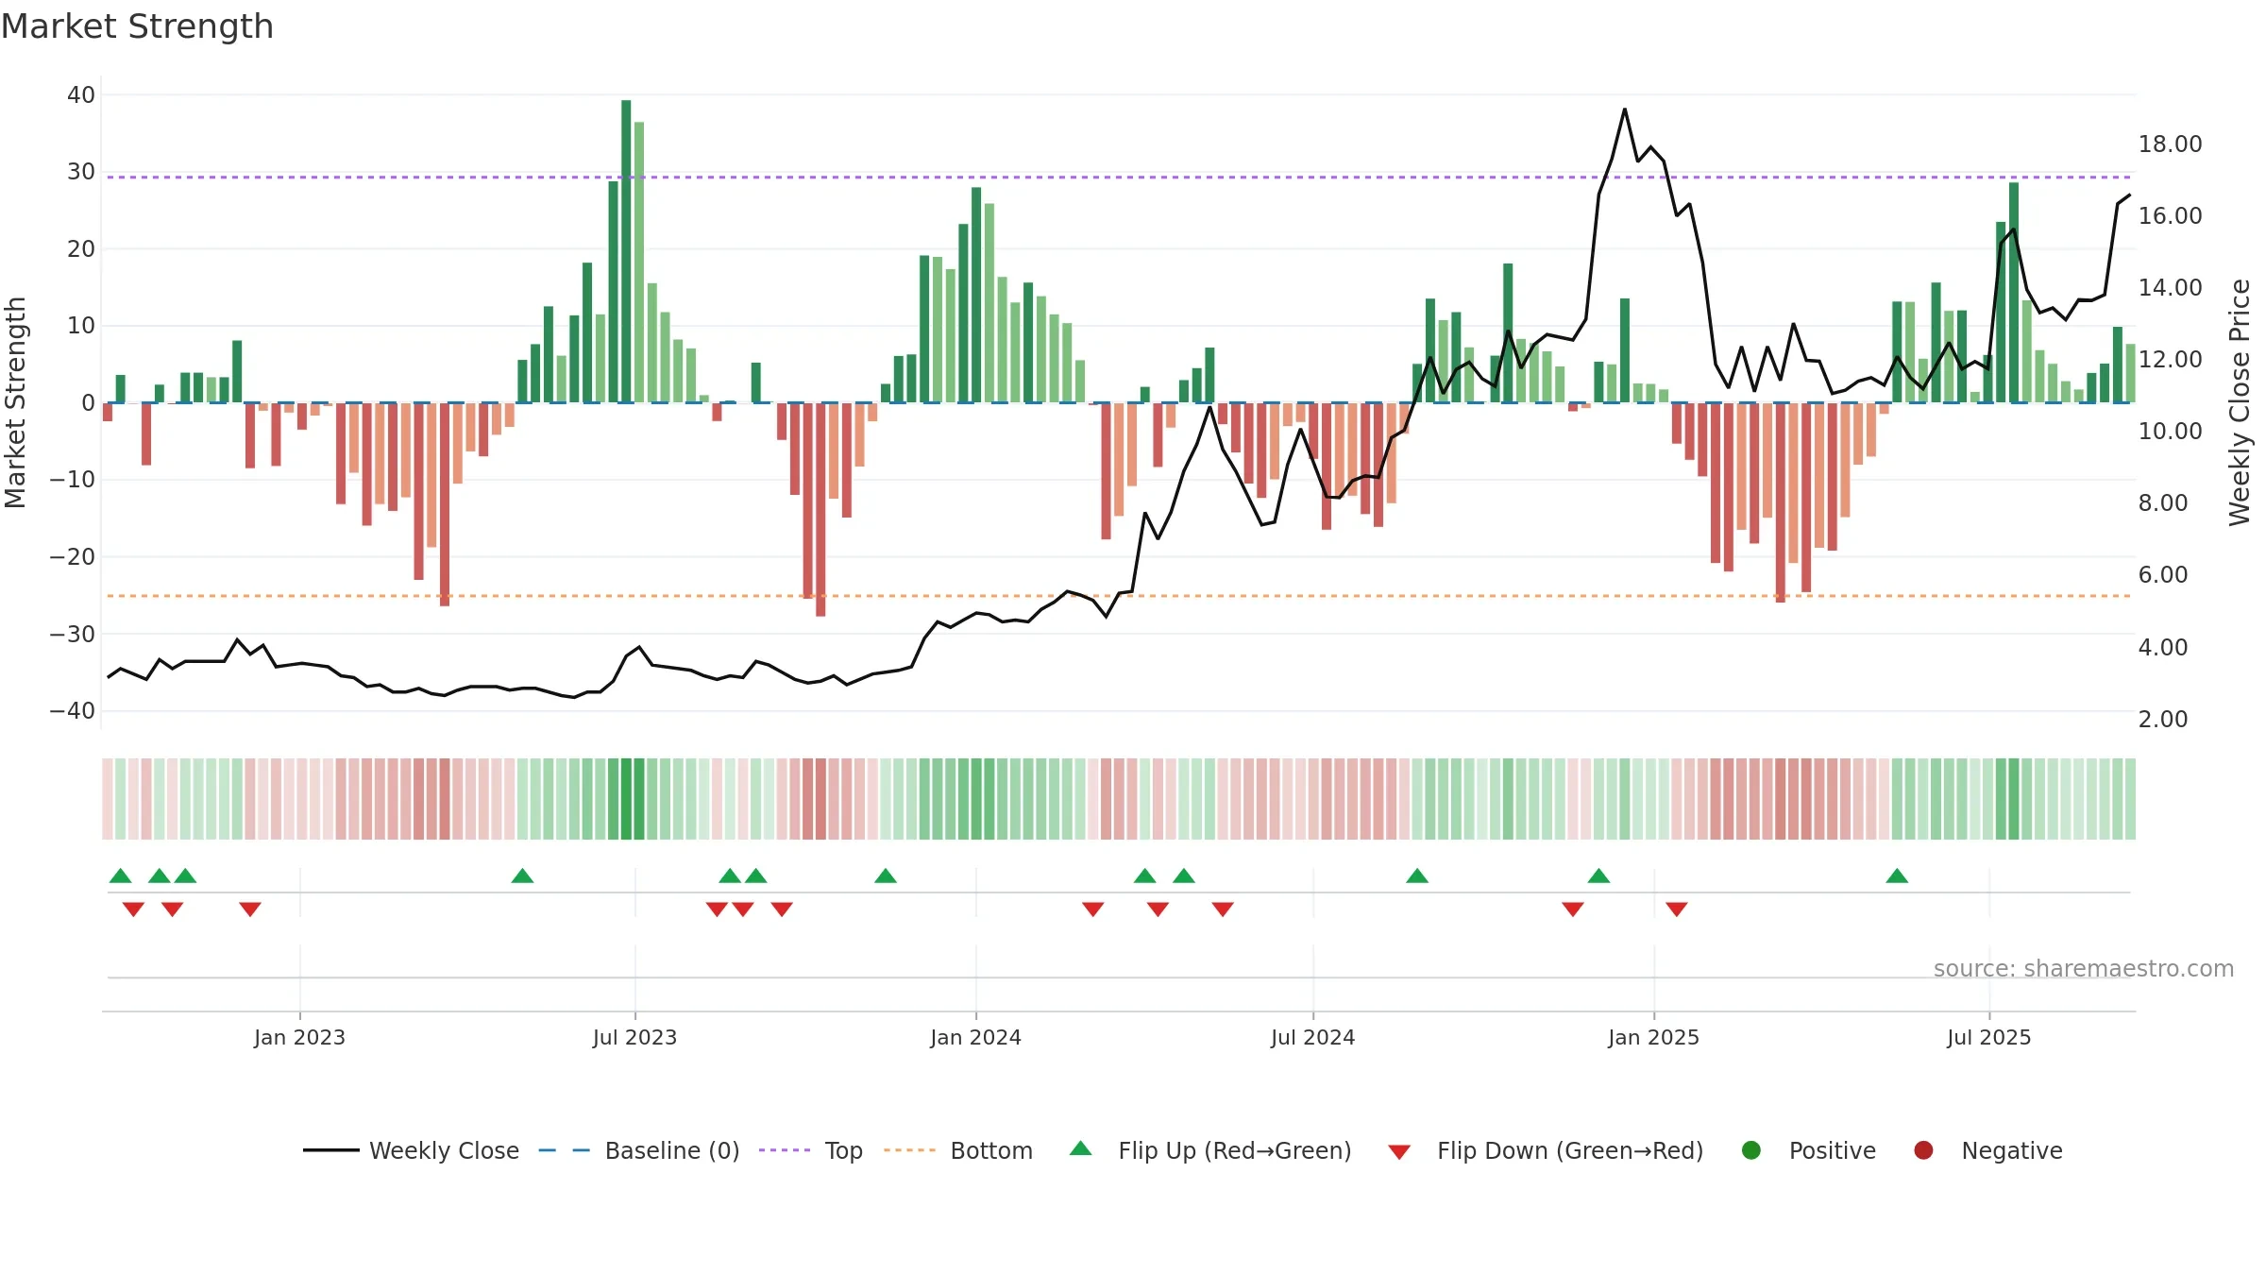Click the Jul 2025 axis label
The height and width of the screenshot is (1275, 2266).
tap(1988, 1037)
